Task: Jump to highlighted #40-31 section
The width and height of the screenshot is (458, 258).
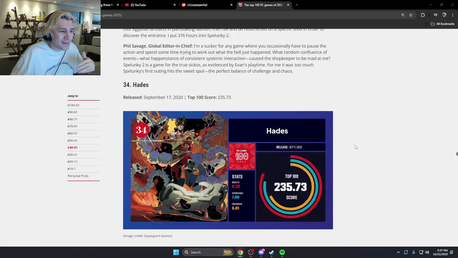Action: (72, 148)
